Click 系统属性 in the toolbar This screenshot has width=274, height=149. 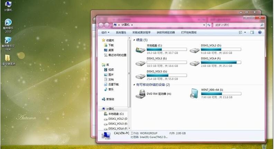point(121,32)
